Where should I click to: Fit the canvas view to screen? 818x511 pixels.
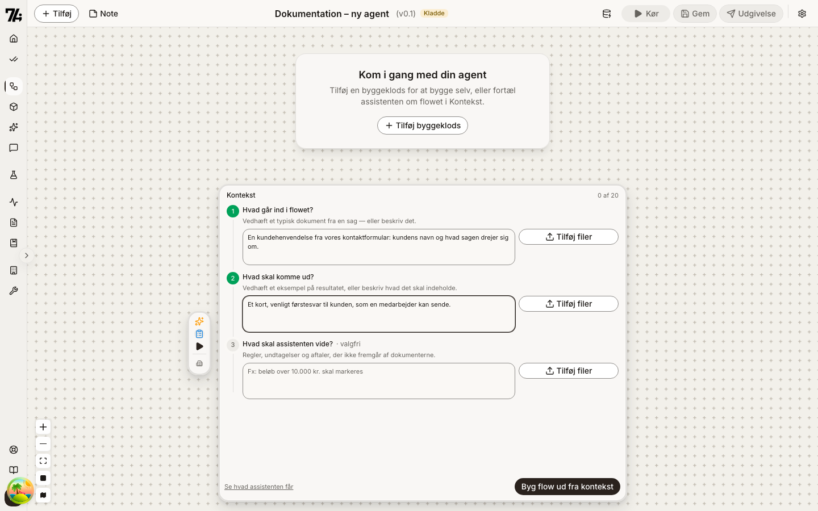[43, 461]
